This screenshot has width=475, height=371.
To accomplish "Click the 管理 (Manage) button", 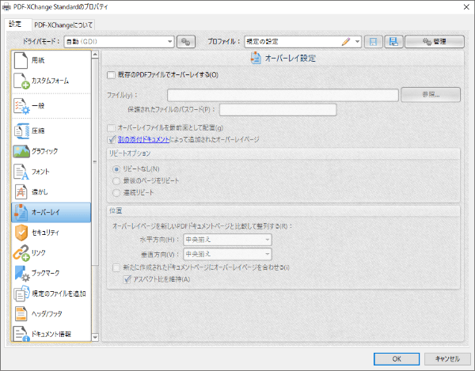I will (435, 42).
